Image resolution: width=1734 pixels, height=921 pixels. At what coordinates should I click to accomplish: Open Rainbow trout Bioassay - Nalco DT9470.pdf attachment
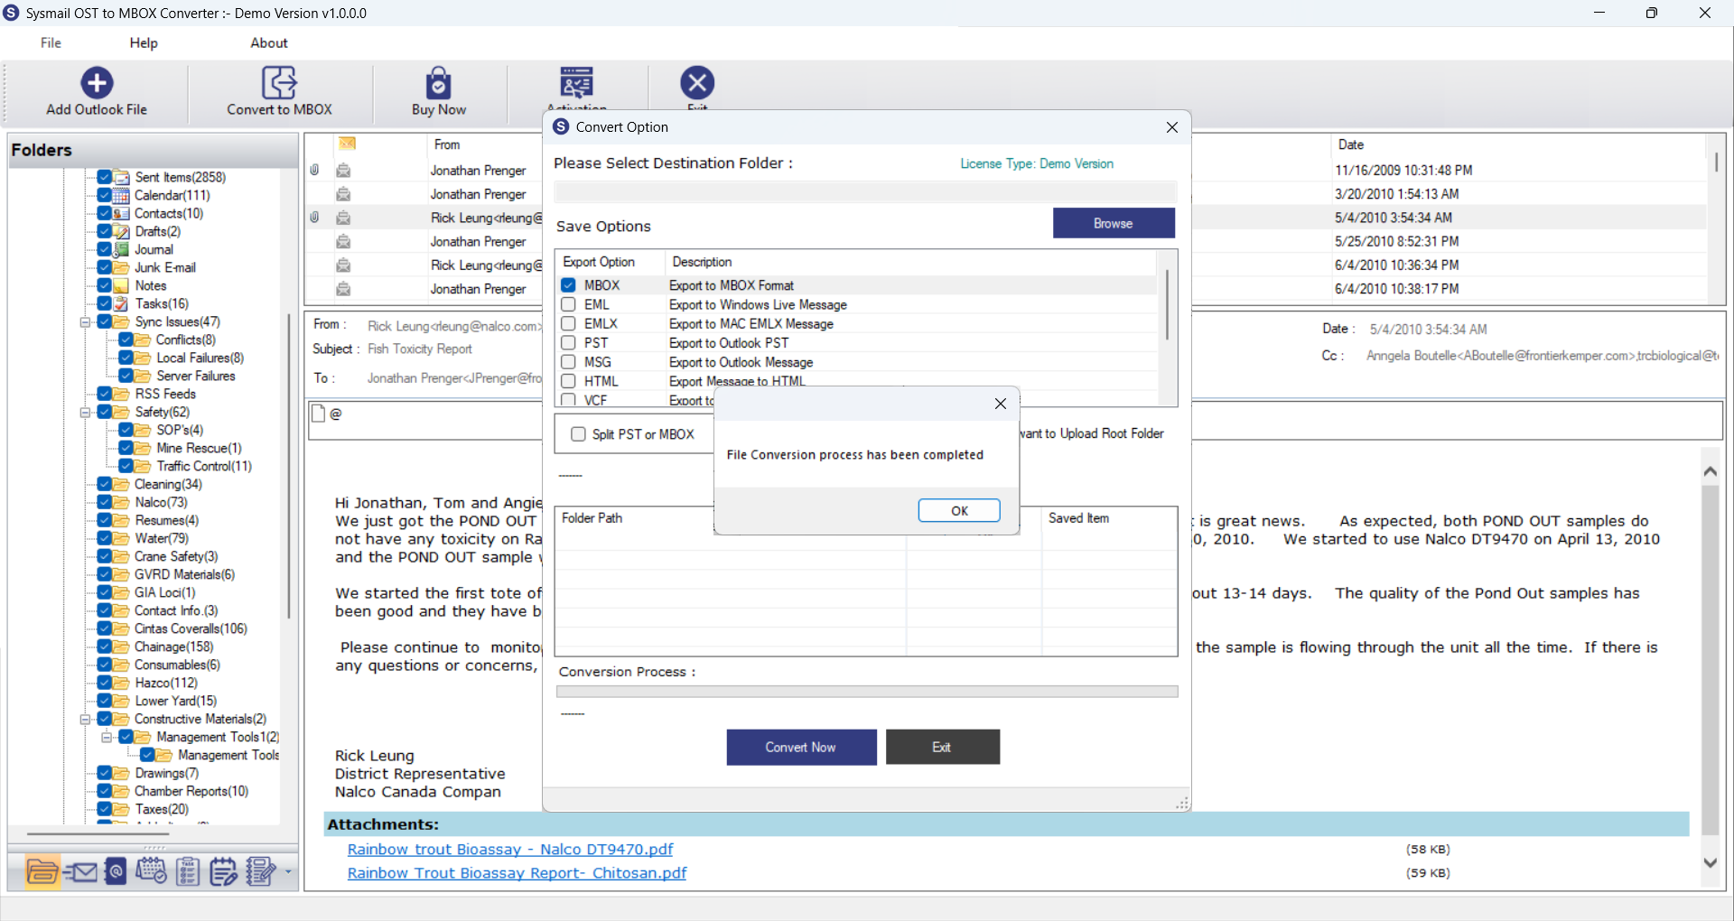click(x=510, y=849)
